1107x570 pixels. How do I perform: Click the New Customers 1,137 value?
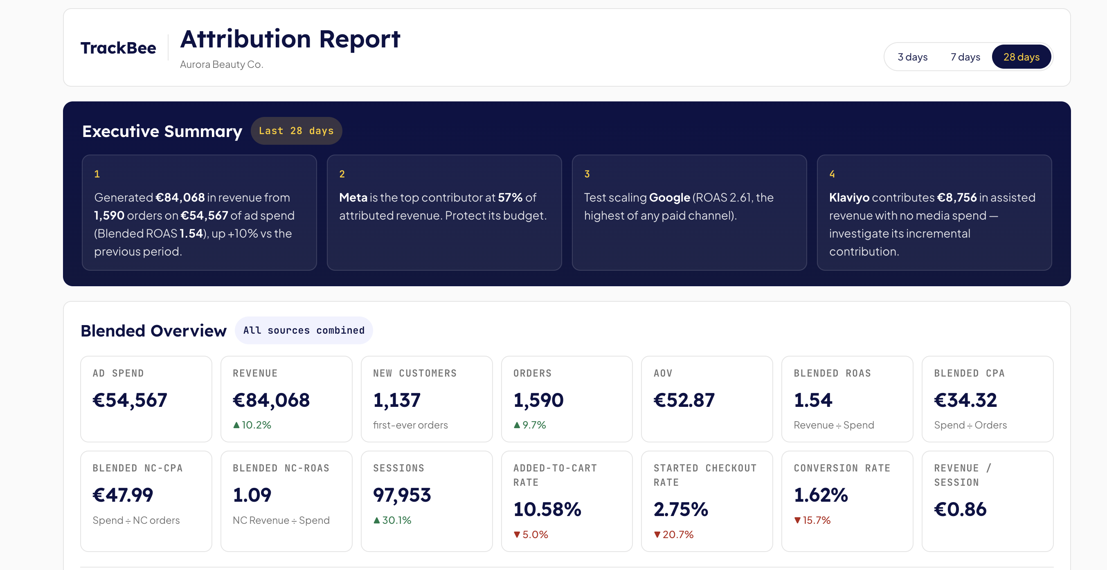[x=397, y=400]
